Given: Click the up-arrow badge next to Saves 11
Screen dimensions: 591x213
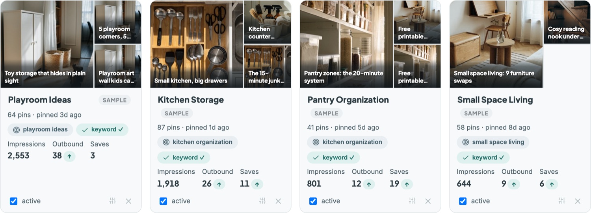Looking at the screenshot, I should point(257,184).
